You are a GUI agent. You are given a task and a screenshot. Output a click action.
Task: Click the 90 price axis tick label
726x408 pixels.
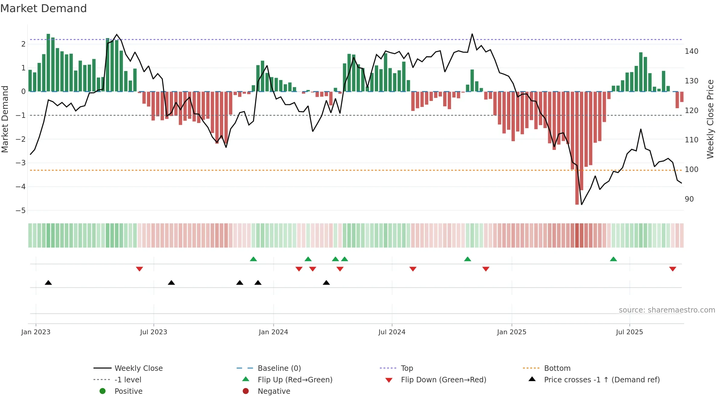(x=689, y=199)
